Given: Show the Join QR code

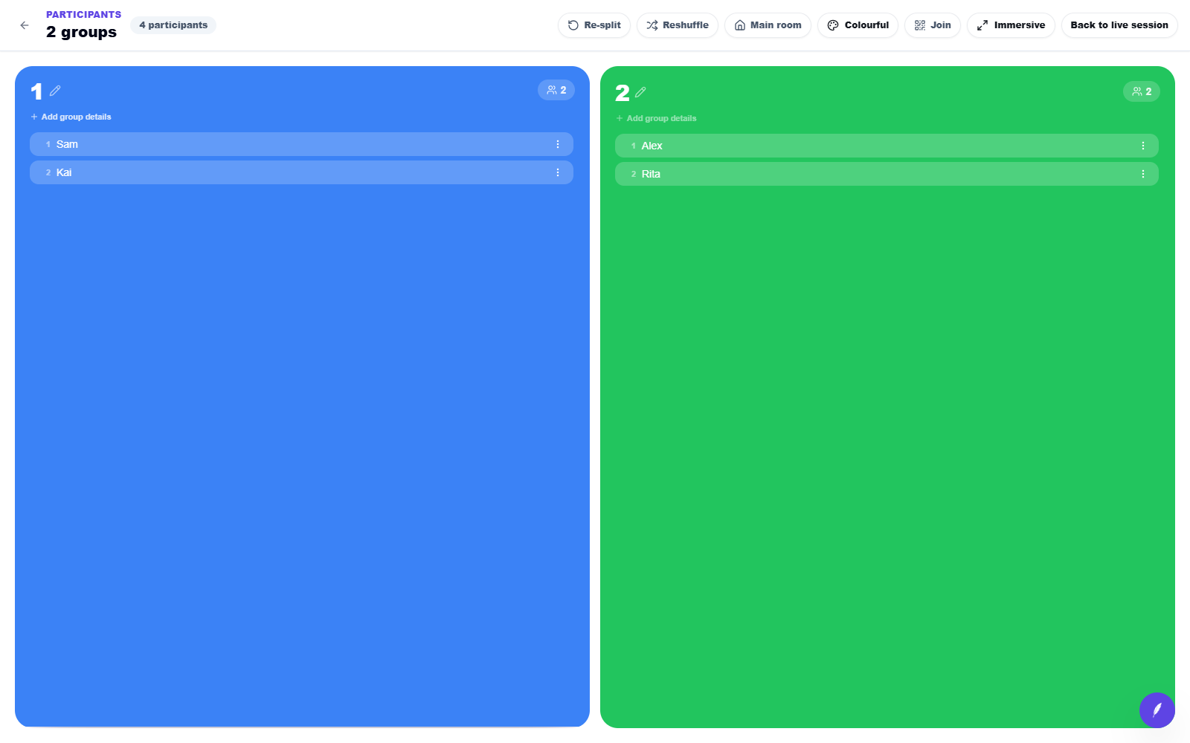Looking at the screenshot, I should tap(933, 25).
